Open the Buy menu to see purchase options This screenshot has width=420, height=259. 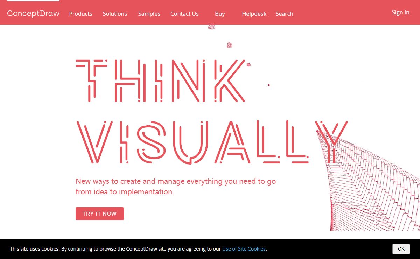(x=220, y=14)
